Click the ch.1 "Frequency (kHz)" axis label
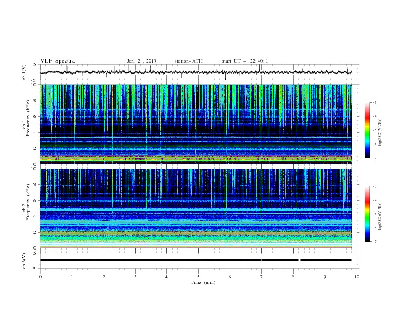This screenshot has height=311, width=402. (28, 118)
